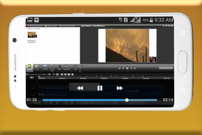
Task: Select the Callouts tool icon
Action: (45, 67)
